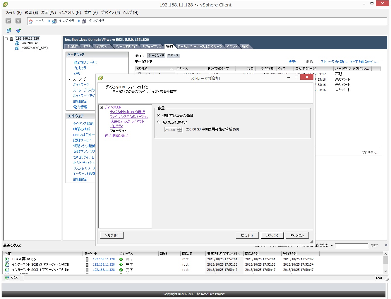Click the task icon for HBA の再スキャン

tap(7, 259)
